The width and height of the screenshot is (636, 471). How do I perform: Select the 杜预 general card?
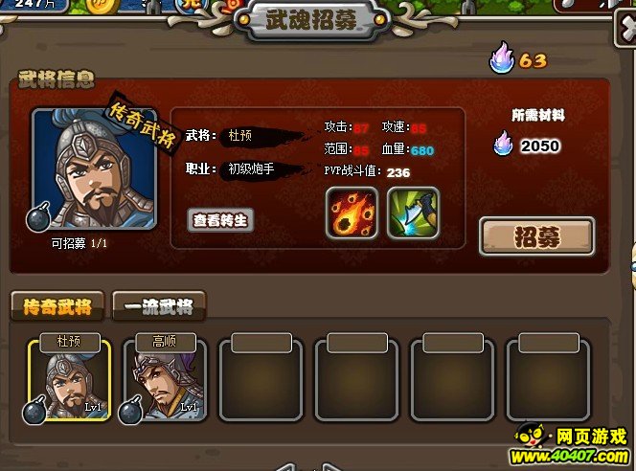point(69,378)
